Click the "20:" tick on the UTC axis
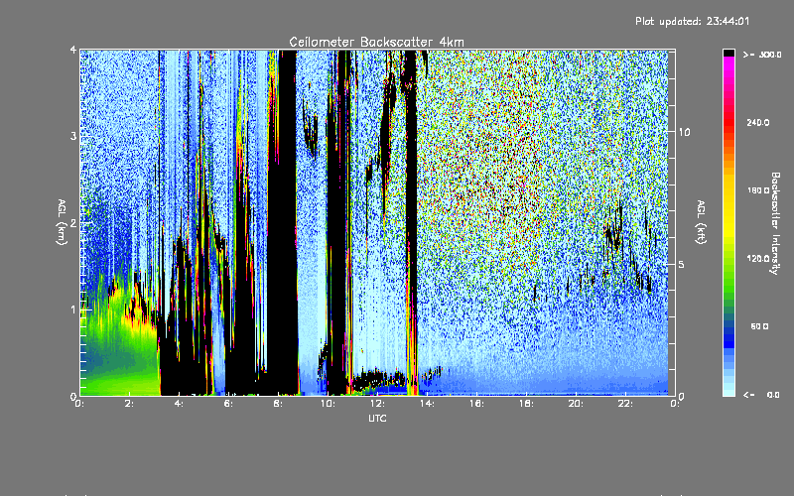Viewport: 794px width, 496px height. tap(576, 404)
